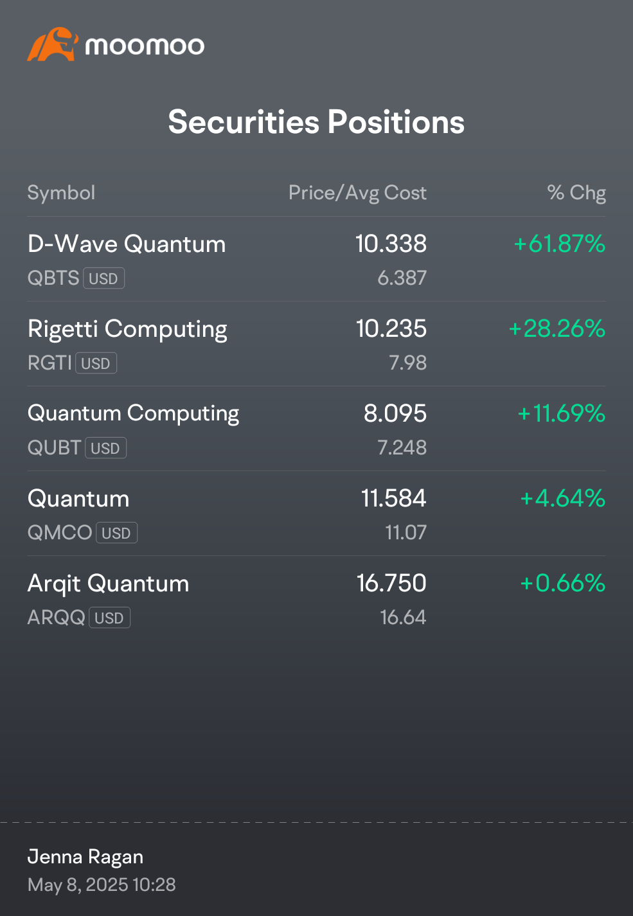Open the D-Wave Quantum position
Image resolution: width=633 pixels, height=916 pixels.
[316, 259]
